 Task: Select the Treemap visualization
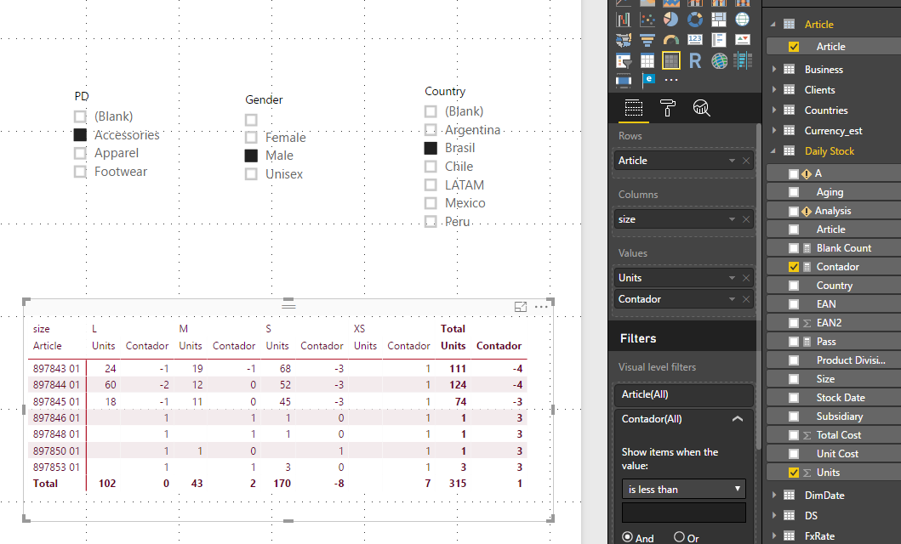719,20
